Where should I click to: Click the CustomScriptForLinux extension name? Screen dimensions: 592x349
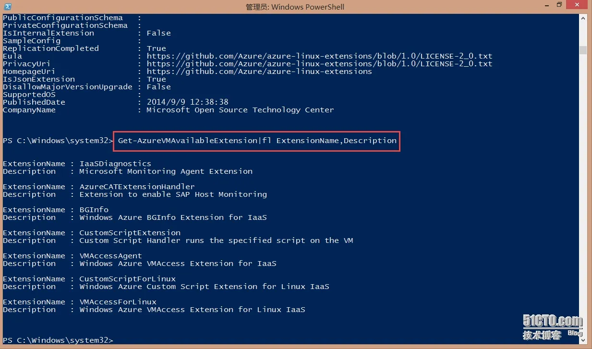click(x=127, y=279)
